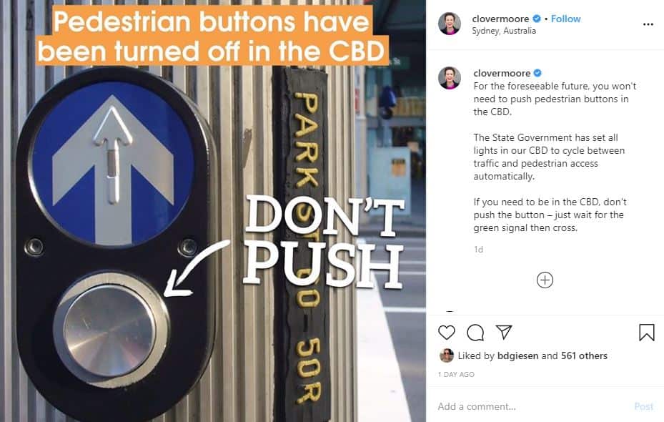Share post using paper plane icon
The height and width of the screenshot is (422, 664).
504,332
